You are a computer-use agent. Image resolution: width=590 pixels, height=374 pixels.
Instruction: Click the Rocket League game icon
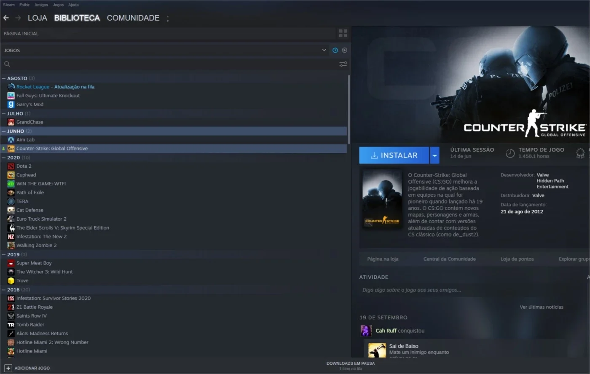tap(11, 87)
